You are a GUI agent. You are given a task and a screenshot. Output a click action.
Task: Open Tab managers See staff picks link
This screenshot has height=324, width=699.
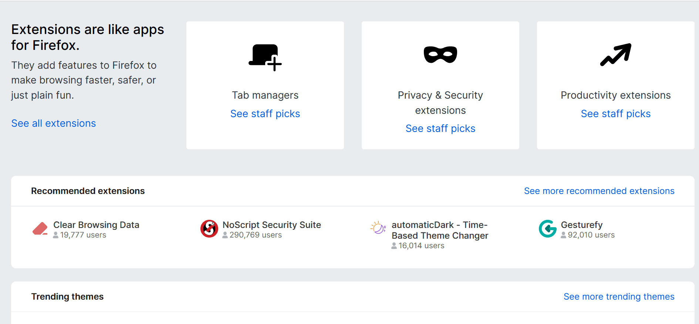tap(265, 114)
